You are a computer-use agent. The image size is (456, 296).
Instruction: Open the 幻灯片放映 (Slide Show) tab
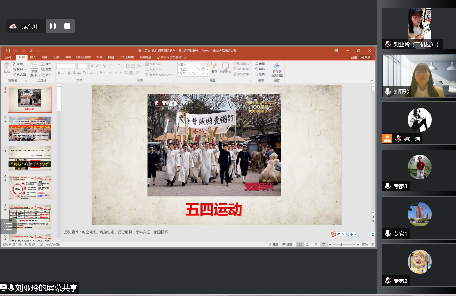coord(83,57)
